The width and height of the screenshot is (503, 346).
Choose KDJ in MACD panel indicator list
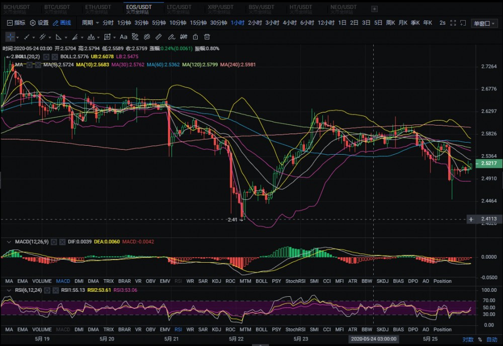coord(217,281)
